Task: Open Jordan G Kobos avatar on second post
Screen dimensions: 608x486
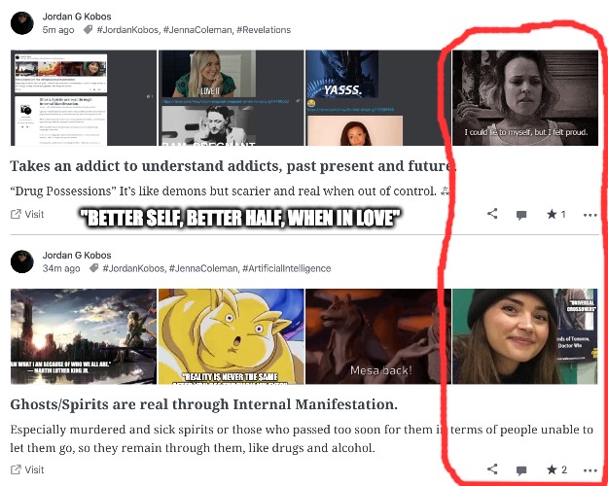Action: pos(22,261)
